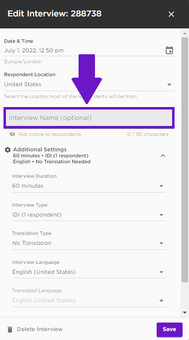This screenshot has width=189, height=340.
Task: Open the Interview Type dropdown
Action: (89, 215)
